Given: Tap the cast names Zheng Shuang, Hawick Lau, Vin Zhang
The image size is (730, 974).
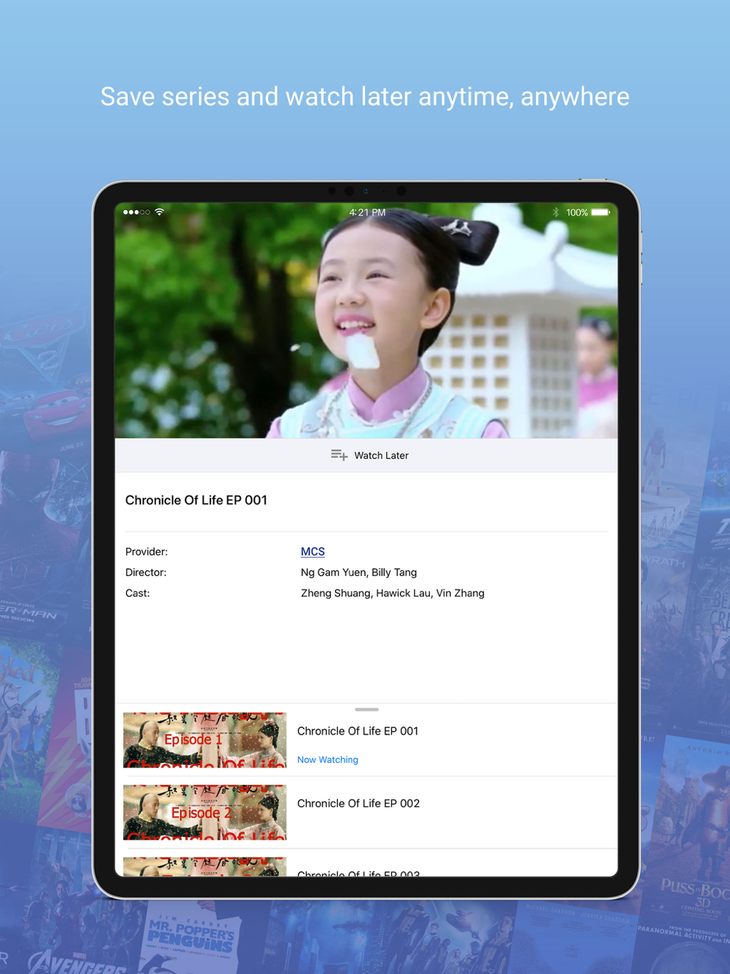Looking at the screenshot, I should pos(393,593).
